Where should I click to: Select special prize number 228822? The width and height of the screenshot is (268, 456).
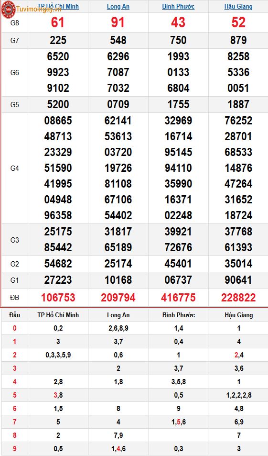point(238,298)
